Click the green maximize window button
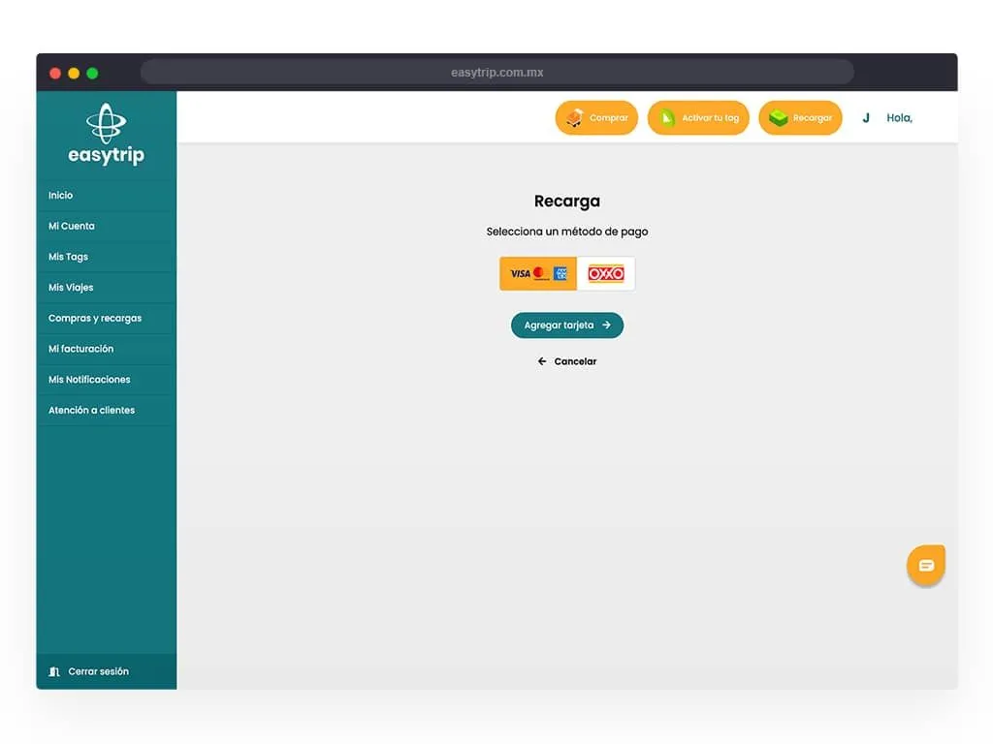 (x=92, y=74)
